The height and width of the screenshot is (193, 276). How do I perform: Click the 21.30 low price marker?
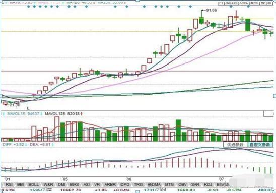pyautogui.click(x=15, y=105)
